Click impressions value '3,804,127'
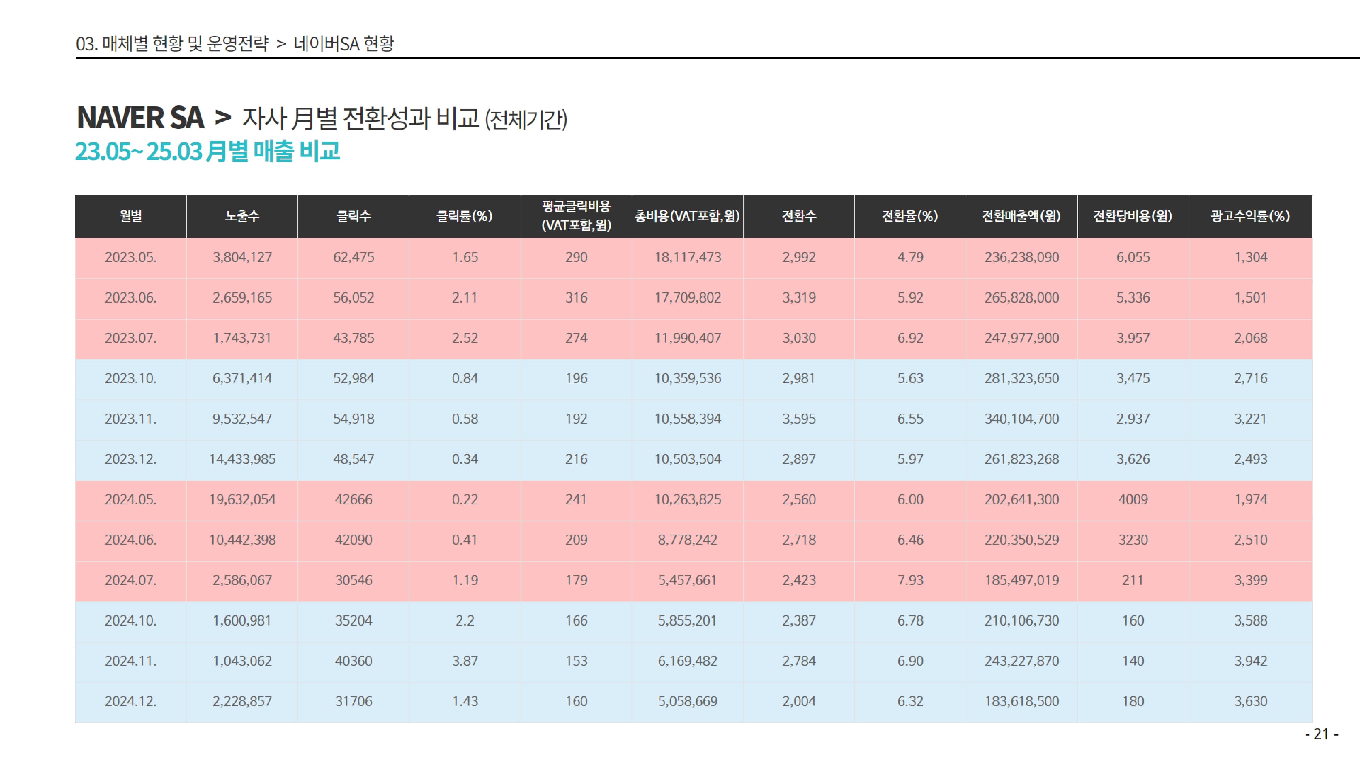 [x=242, y=258]
